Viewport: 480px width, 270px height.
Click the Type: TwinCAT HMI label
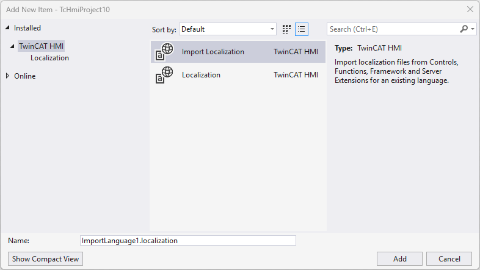368,48
